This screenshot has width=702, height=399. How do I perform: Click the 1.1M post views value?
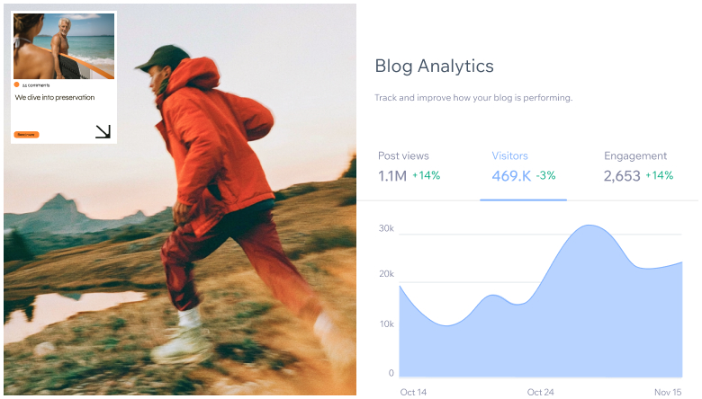tap(392, 176)
